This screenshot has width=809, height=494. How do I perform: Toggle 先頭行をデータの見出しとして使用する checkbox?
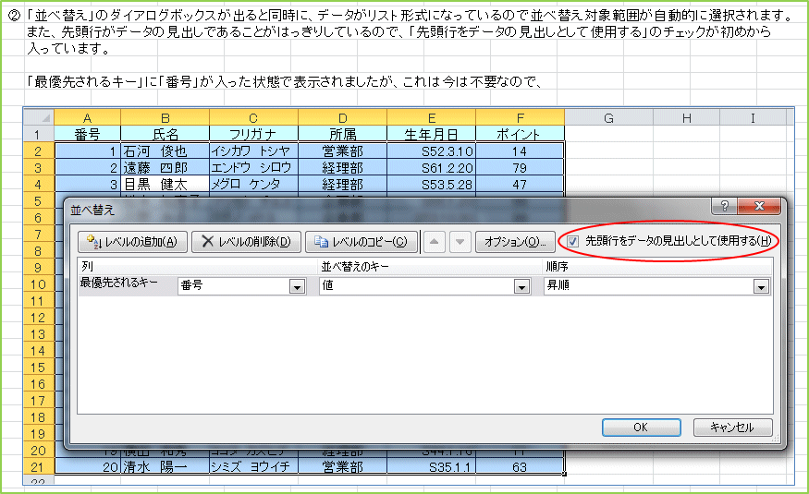tap(572, 241)
